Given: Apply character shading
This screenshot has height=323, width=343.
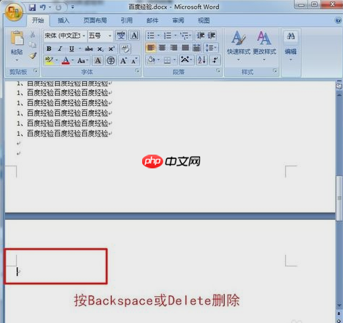Looking at the screenshot, I should coord(98,60).
